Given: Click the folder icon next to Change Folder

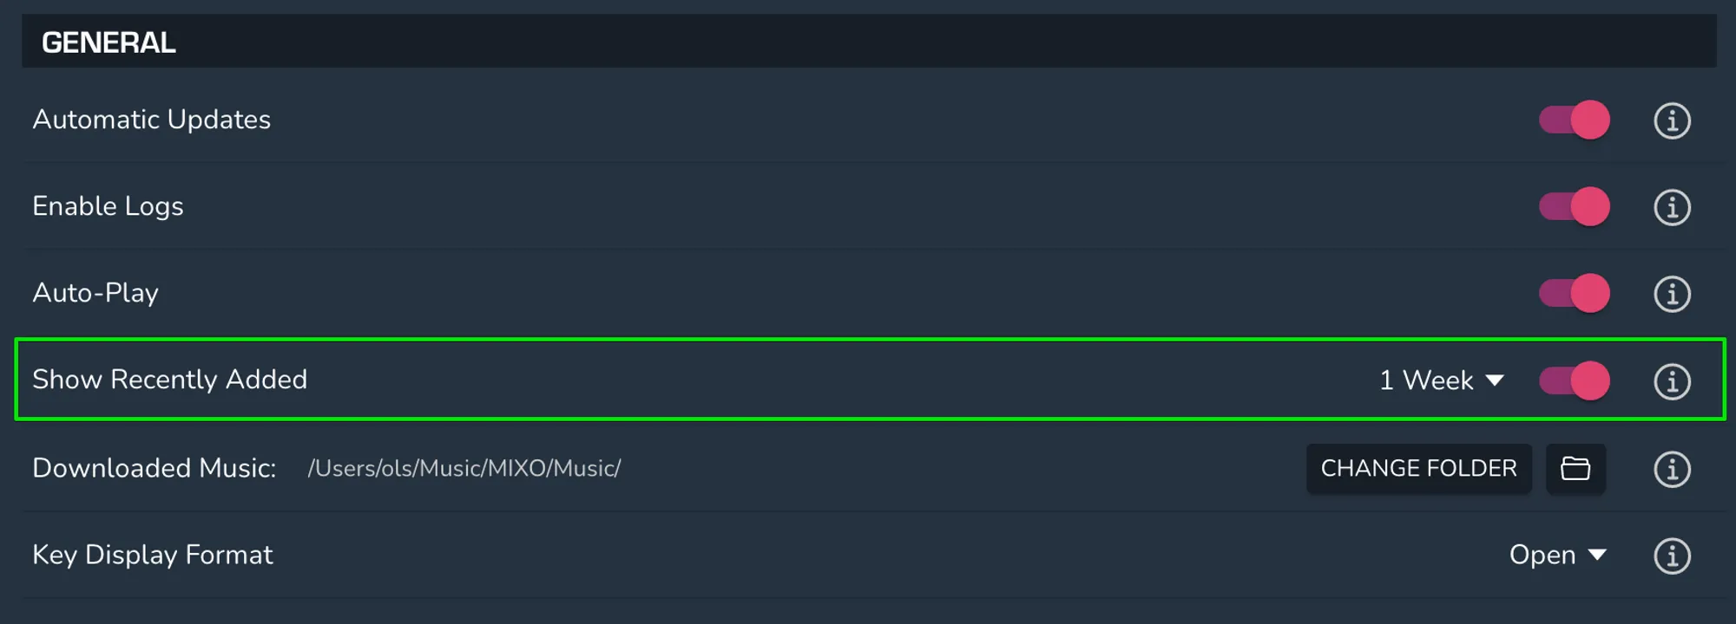Looking at the screenshot, I should coord(1575,469).
